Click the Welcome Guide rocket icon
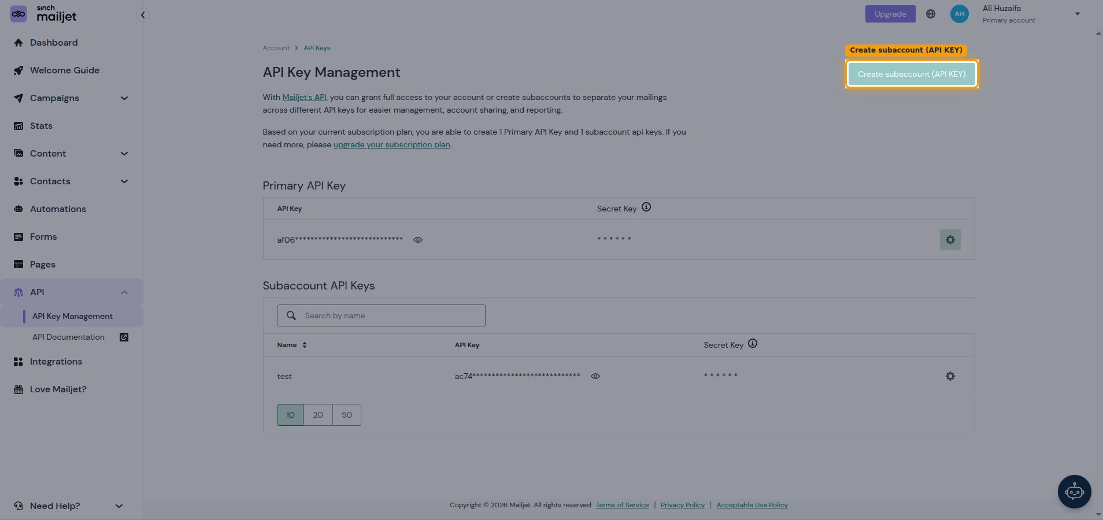This screenshot has height=520, width=1103. (18, 70)
